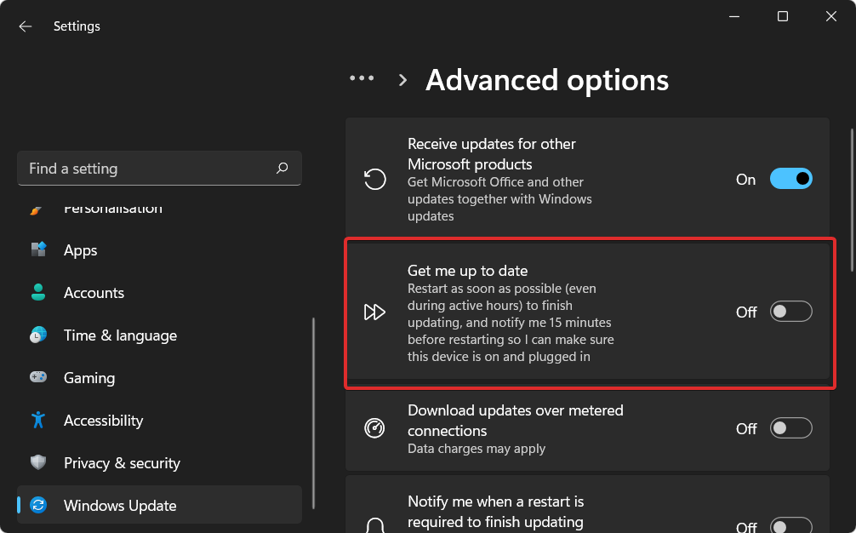Viewport: 856px width, 533px height.
Task: Click the Find a setting search box
Action: (x=159, y=169)
